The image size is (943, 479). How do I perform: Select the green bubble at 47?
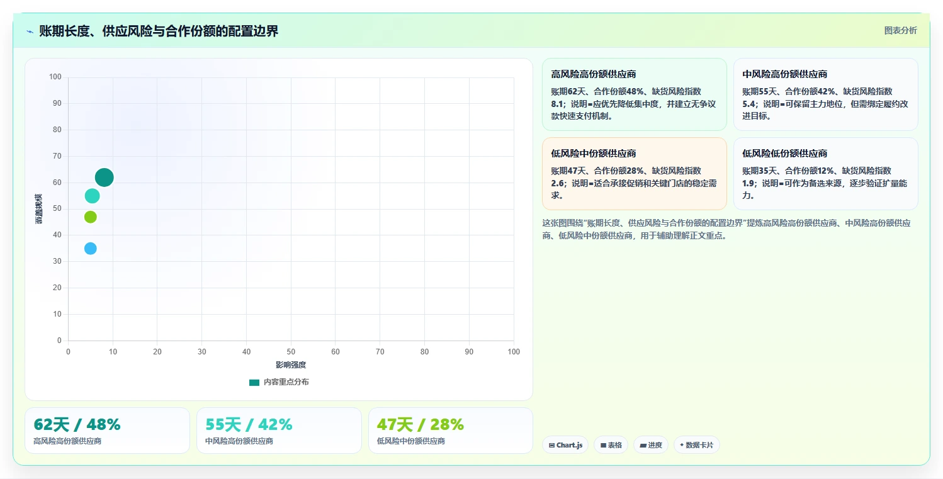pos(91,217)
